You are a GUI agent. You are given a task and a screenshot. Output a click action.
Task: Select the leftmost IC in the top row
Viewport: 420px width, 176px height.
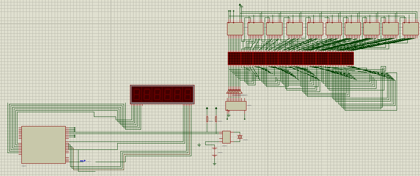pos(235,29)
